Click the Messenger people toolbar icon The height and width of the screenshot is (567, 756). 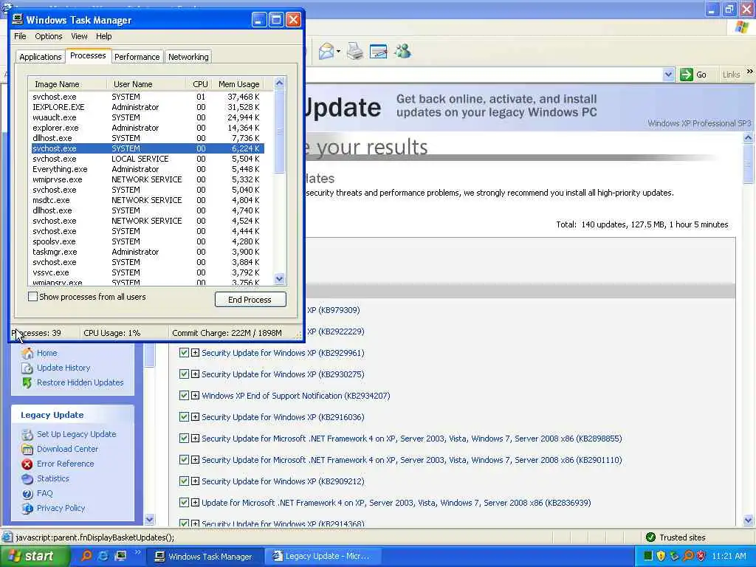click(402, 51)
